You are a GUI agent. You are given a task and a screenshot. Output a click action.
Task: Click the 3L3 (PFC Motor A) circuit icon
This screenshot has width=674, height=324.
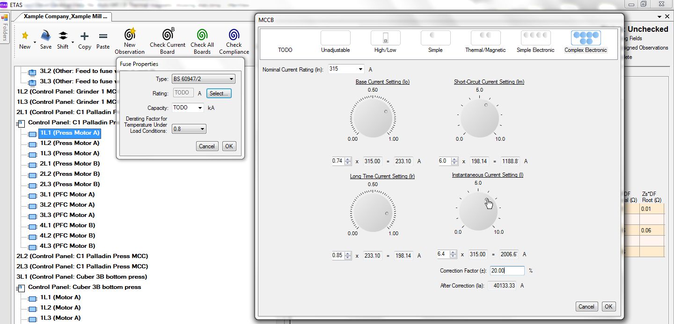tap(32, 216)
